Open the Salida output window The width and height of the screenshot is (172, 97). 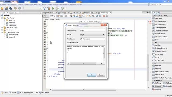coord(4,93)
